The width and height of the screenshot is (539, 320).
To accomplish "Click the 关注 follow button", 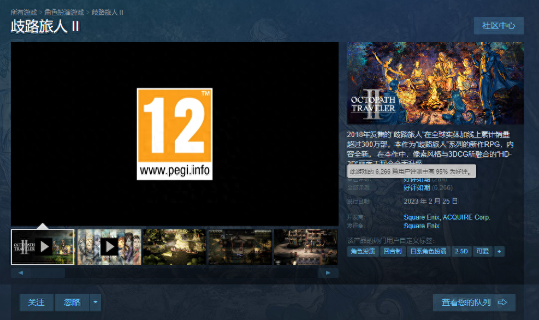I will tap(37, 303).
